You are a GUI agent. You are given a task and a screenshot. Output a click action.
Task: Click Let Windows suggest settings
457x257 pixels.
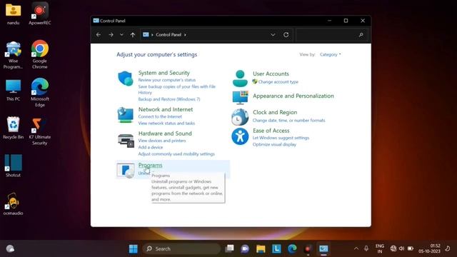pyautogui.click(x=281, y=138)
